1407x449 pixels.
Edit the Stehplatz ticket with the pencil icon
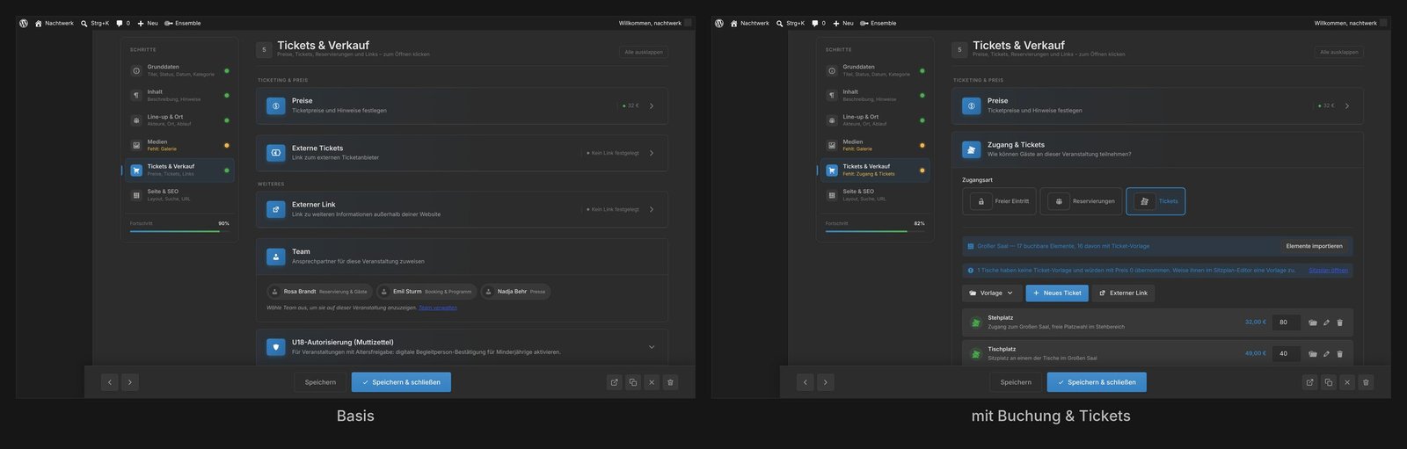point(1326,322)
